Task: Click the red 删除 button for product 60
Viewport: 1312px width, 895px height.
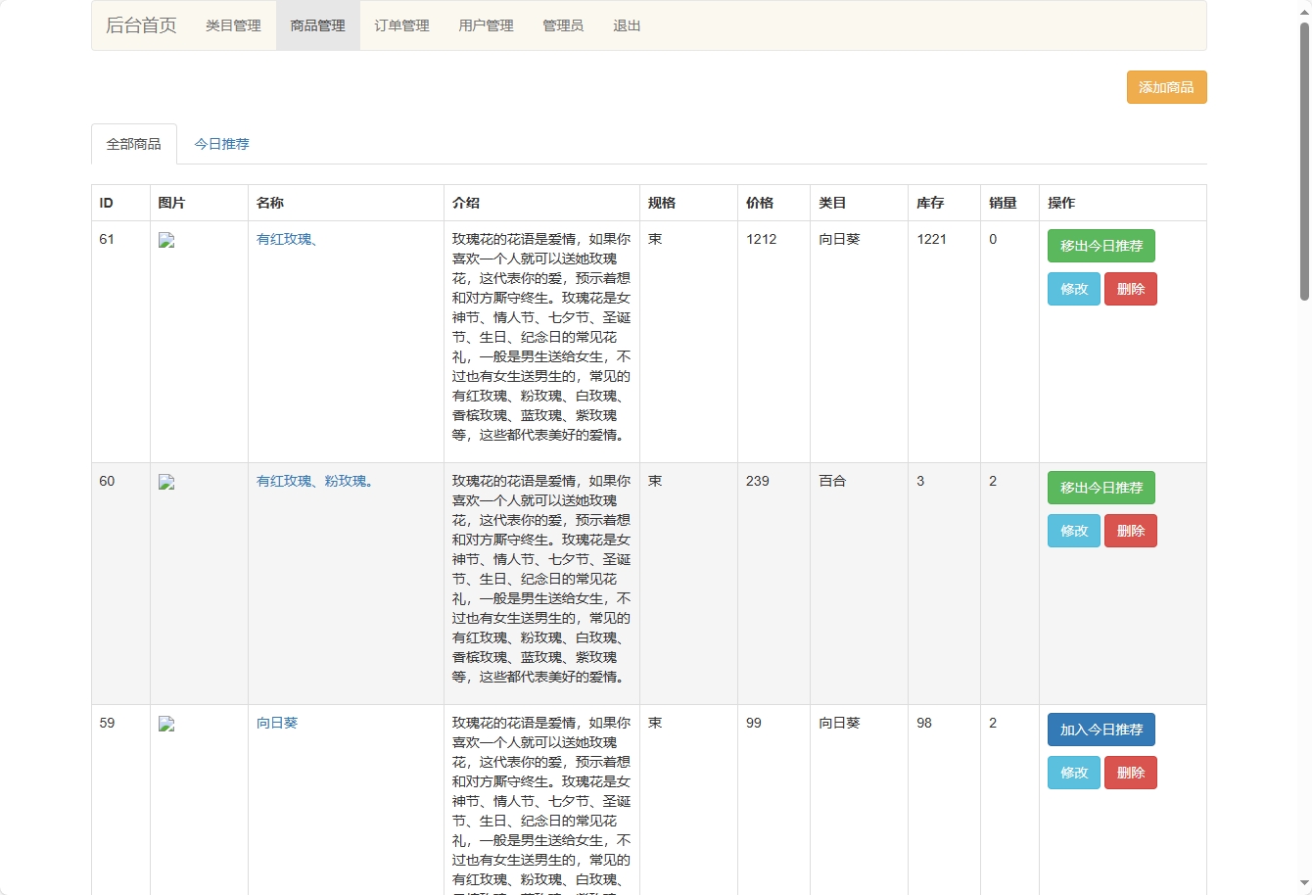Action: [1130, 531]
